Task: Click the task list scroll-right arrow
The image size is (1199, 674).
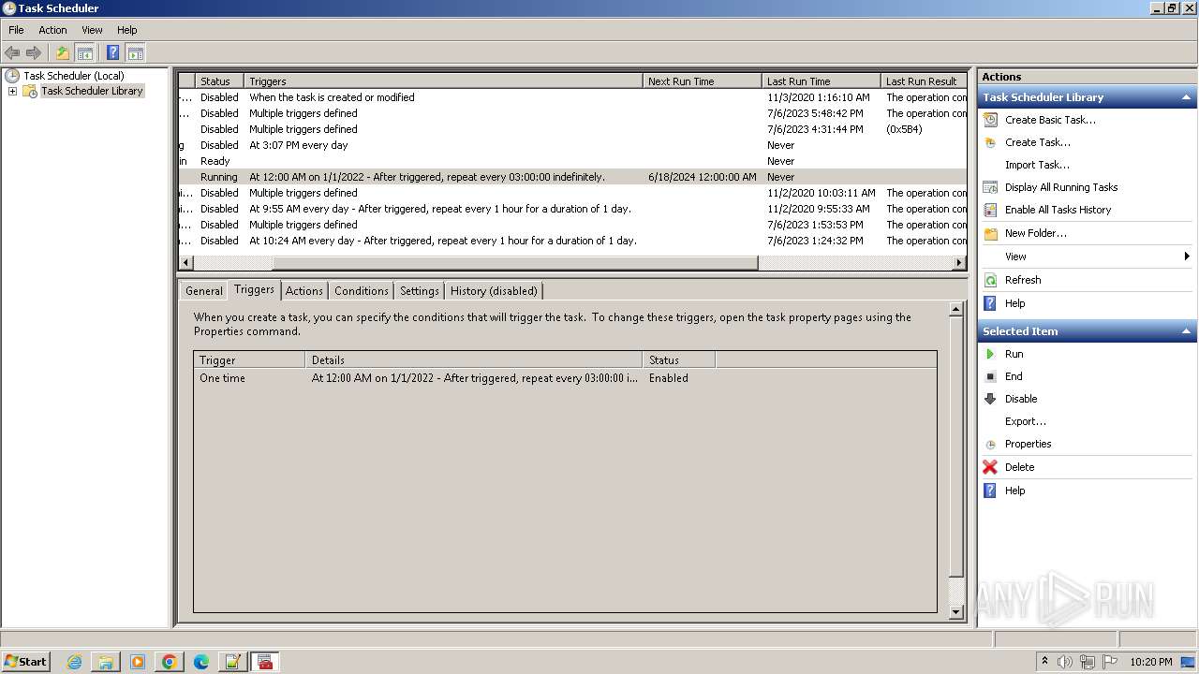Action: tap(959, 263)
